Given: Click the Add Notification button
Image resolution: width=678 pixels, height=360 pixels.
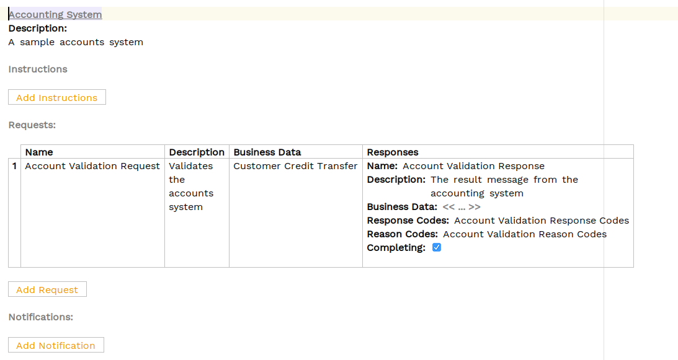Looking at the screenshot, I should (56, 345).
